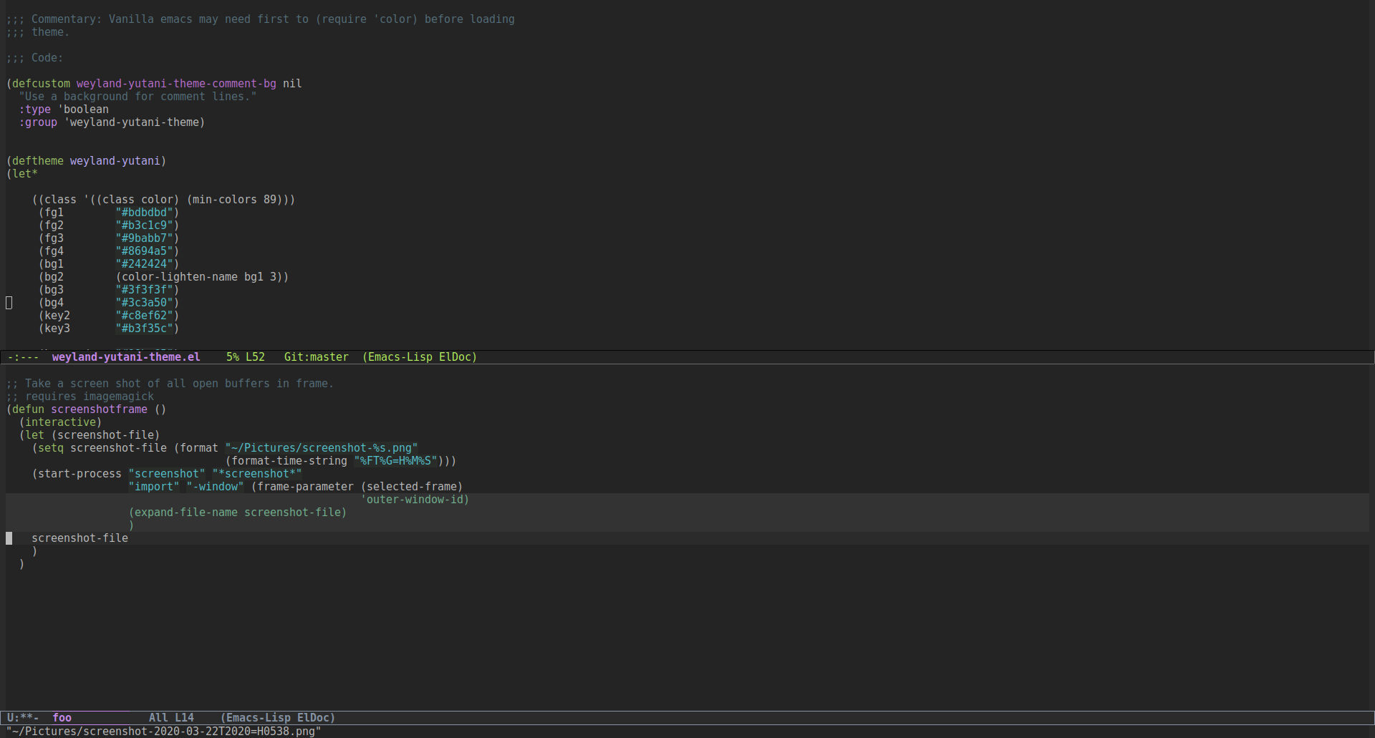Click the 5% L52 position indicator

pyautogui.click(x=246, y=356)
